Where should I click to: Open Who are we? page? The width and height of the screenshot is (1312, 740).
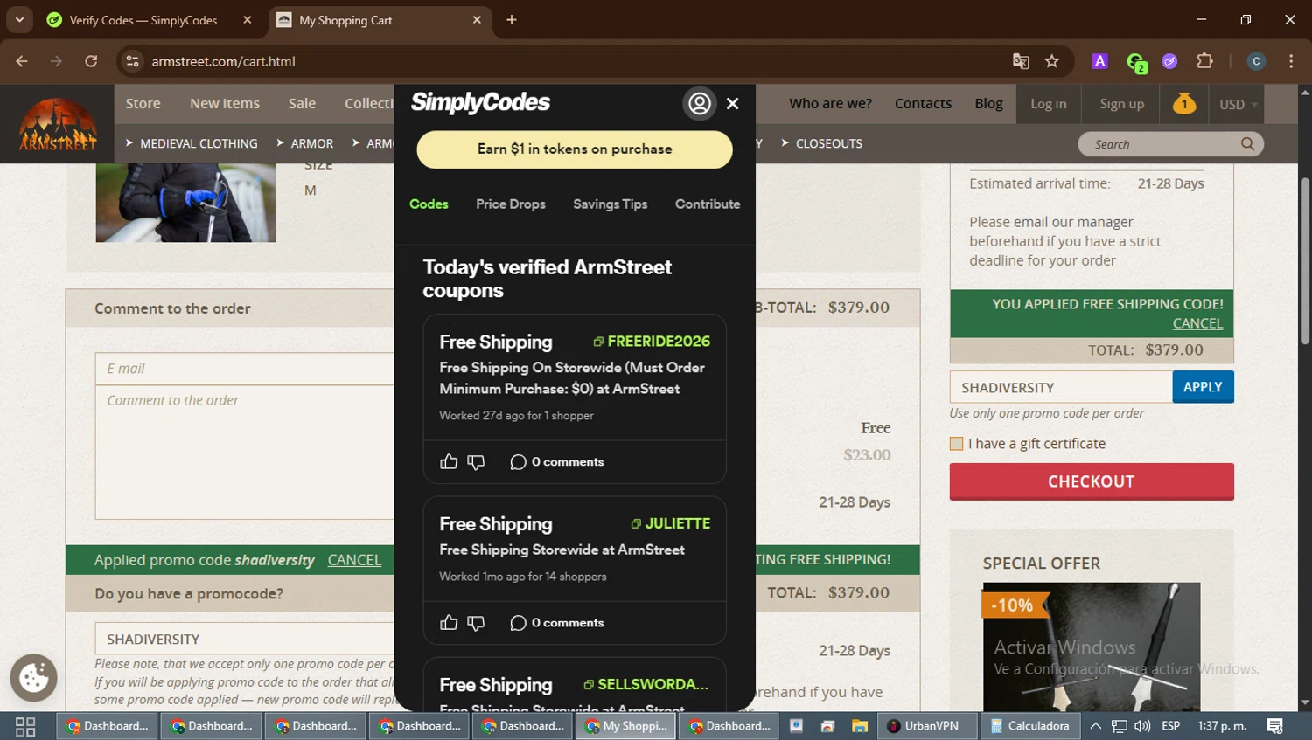pyautogui.click(x=830, y=103)
